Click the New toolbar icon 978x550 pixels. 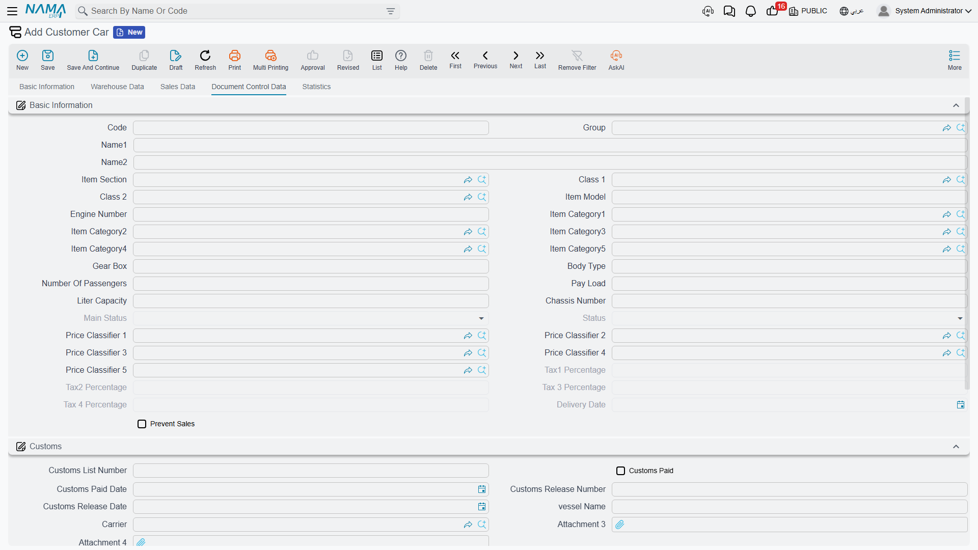[22, 60]
